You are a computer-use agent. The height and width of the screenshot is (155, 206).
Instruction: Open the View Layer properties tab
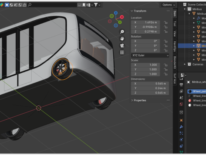[181, 91]
